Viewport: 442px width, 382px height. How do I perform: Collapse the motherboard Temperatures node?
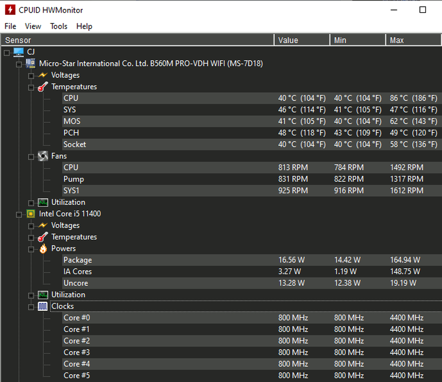click(x=31, y=87)
